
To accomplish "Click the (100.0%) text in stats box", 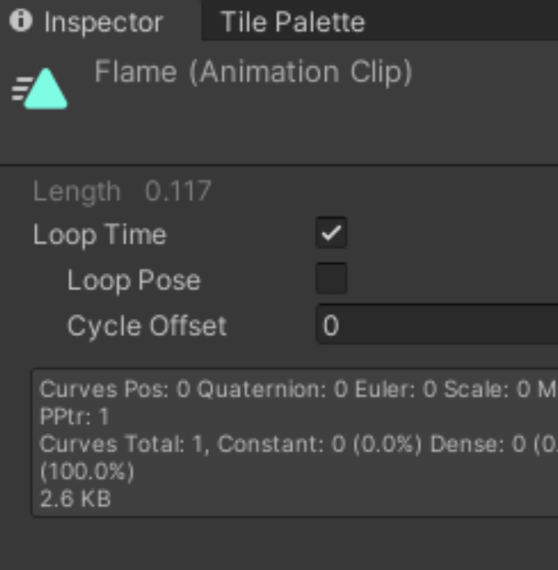I will pyautogui.click(x=87, y=471).
